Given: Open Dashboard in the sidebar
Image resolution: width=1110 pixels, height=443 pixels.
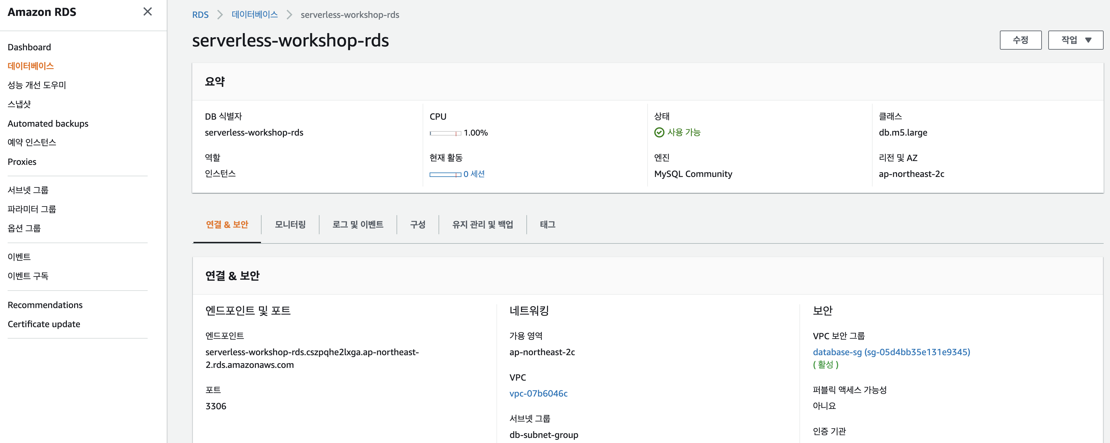Looking at the screenshot, I should (29, 47).
